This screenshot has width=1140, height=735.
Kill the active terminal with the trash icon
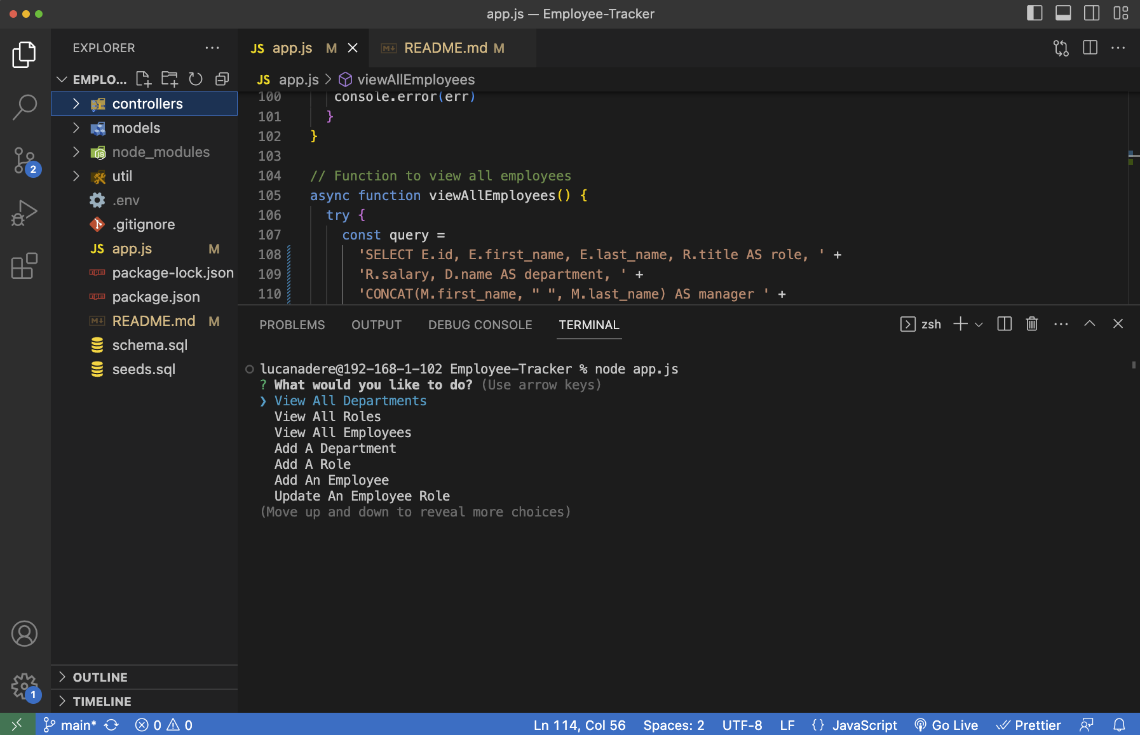point(1031,324)
